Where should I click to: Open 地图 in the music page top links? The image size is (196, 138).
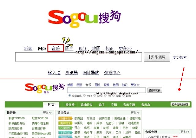tap(116, 85)
